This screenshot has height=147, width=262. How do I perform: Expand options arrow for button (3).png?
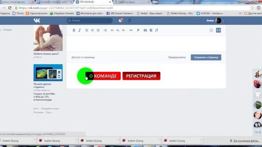tap(118, 140)
